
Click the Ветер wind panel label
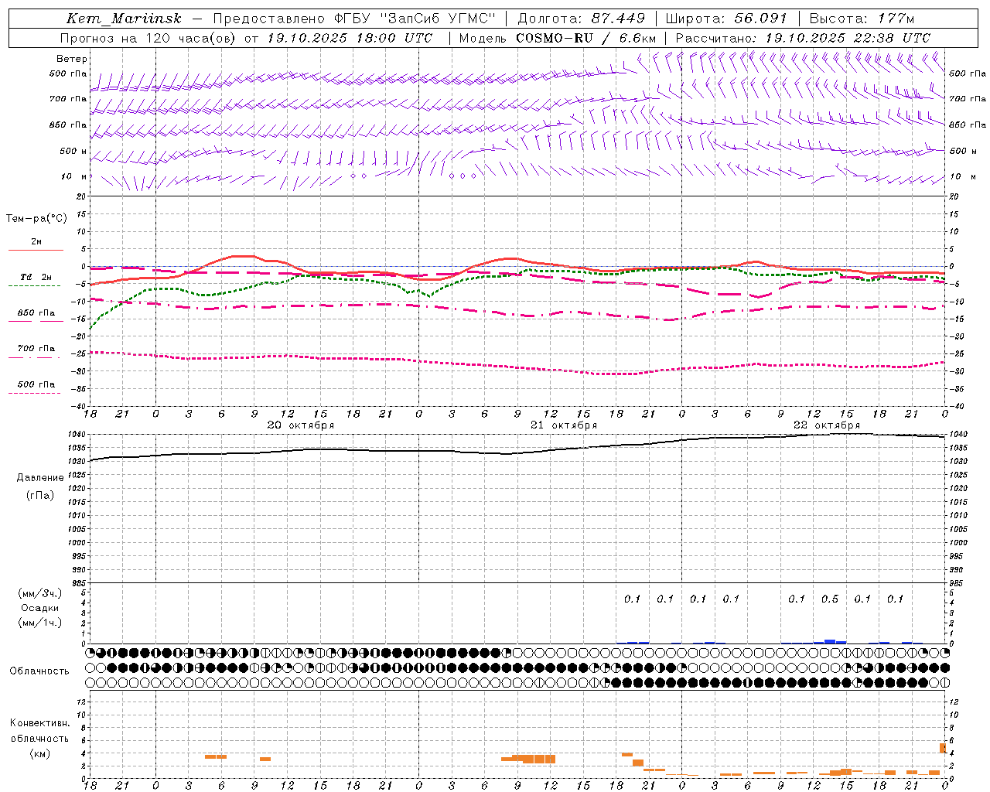point(72,59)
